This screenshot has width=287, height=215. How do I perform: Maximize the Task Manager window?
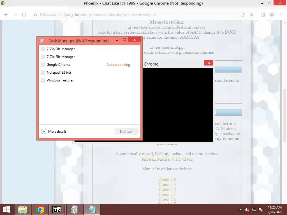[124, 40]
